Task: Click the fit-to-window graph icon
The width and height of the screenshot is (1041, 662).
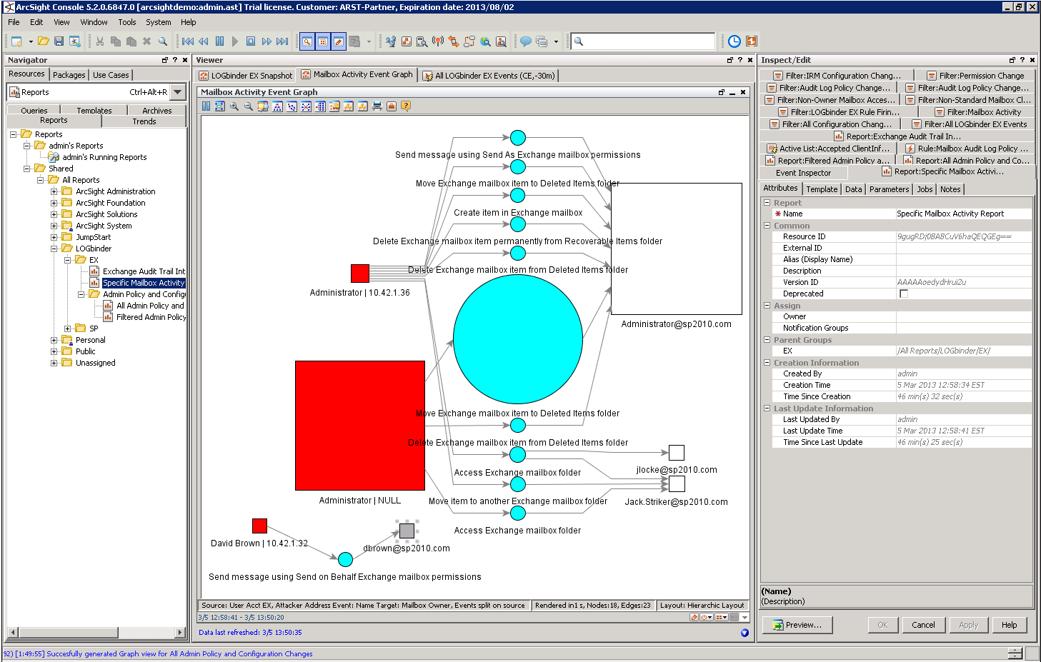Action: (220, 106)
